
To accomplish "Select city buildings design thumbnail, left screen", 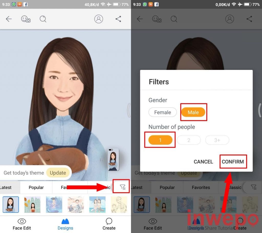I will [32, 205].
